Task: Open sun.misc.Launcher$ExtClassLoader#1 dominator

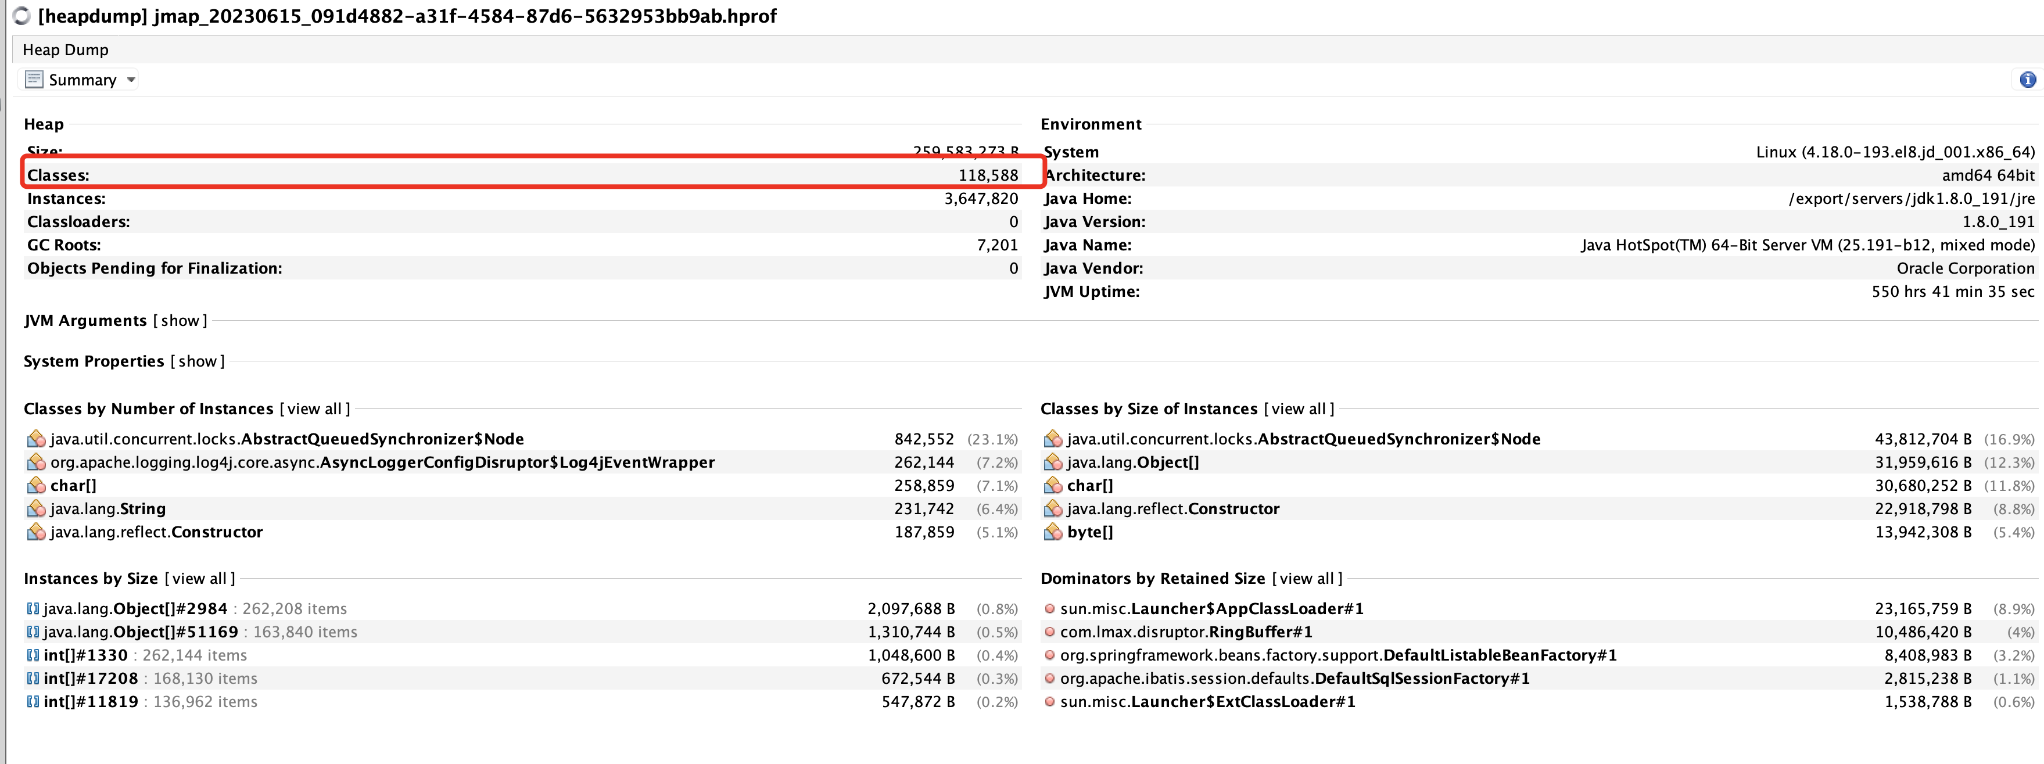Action: [x=1208, y=701]
